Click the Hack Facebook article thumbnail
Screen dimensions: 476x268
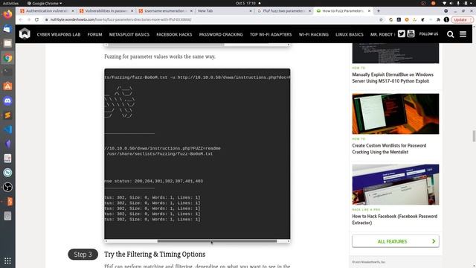point(395,185)
